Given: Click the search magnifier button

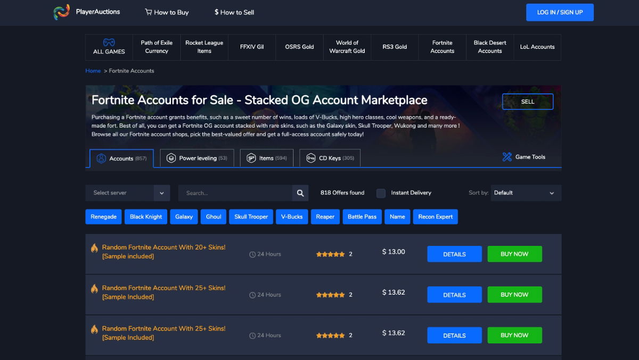Looking at the screenshot, I should (x=300, y=193).
